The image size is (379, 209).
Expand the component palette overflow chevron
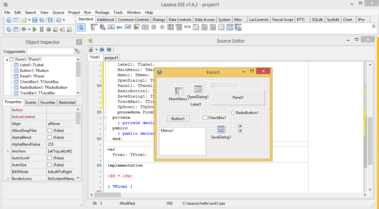click(x=374, y=26)
